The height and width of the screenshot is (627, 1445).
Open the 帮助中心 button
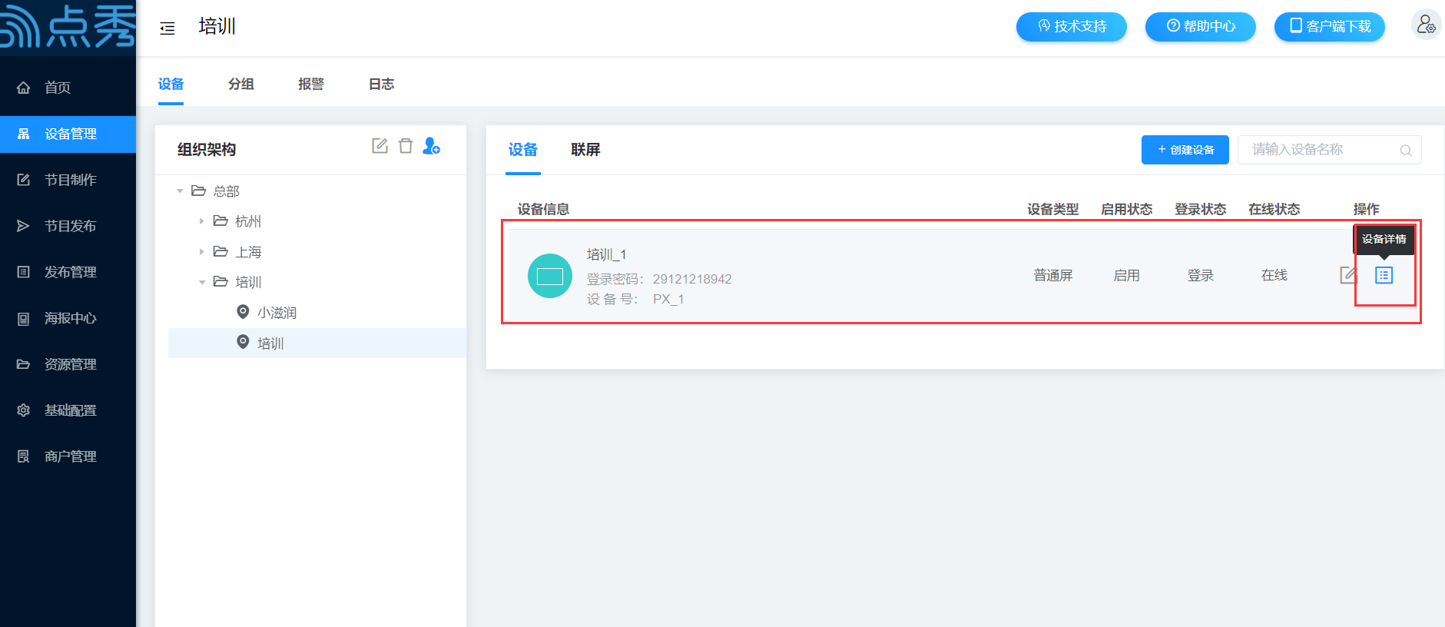(x=1201, y=26)
